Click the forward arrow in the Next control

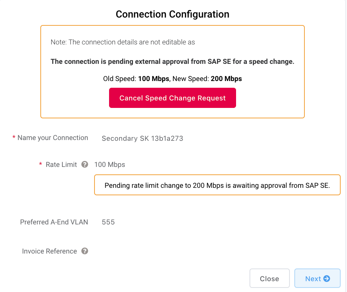tap(327, 278)
